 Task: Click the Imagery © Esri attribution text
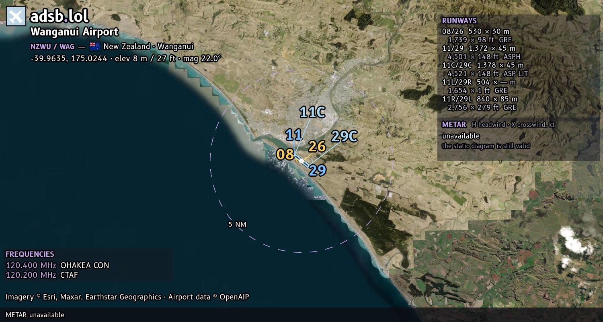coord(127,297)
